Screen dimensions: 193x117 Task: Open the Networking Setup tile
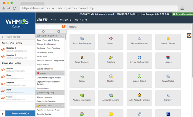pyautogui.click(x=140, y=42)
